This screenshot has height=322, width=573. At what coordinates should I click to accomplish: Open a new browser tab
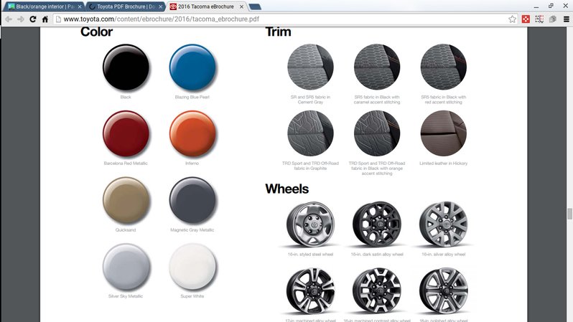click(255, 6)
